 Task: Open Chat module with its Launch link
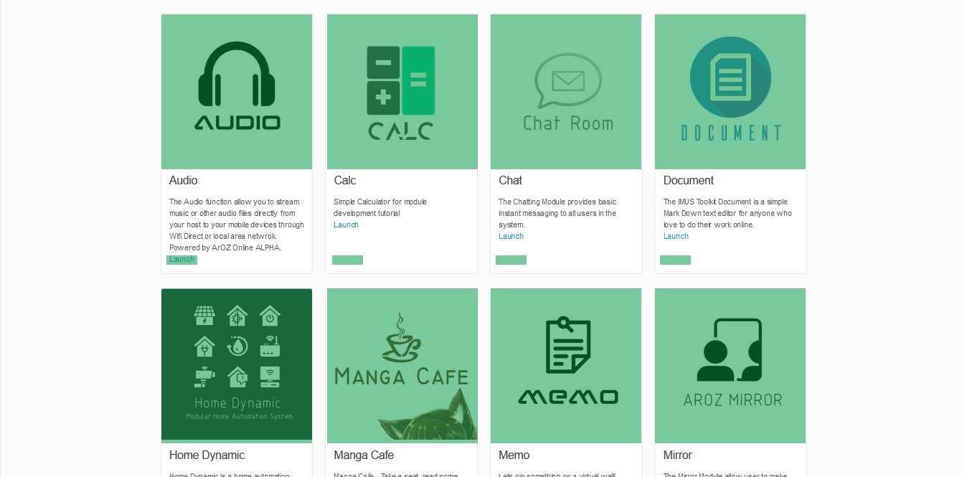(511, 237)
